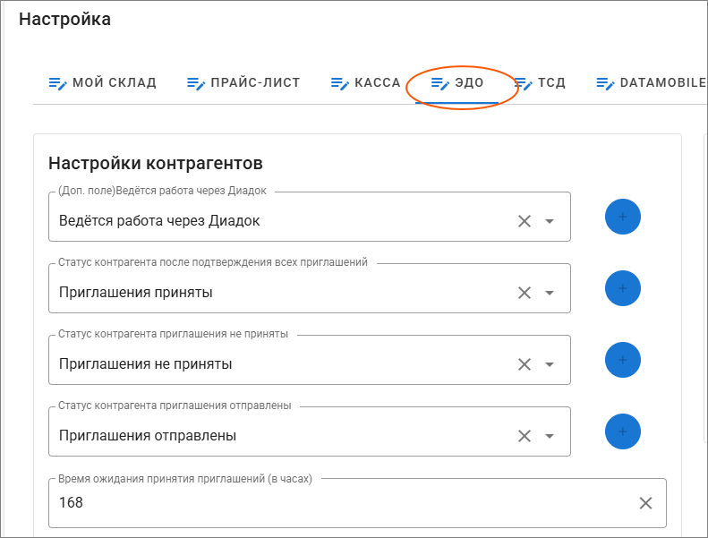Open the Приглашения отправлены dropdown arrow
708x538 pixels.
(x=550, y=436)
